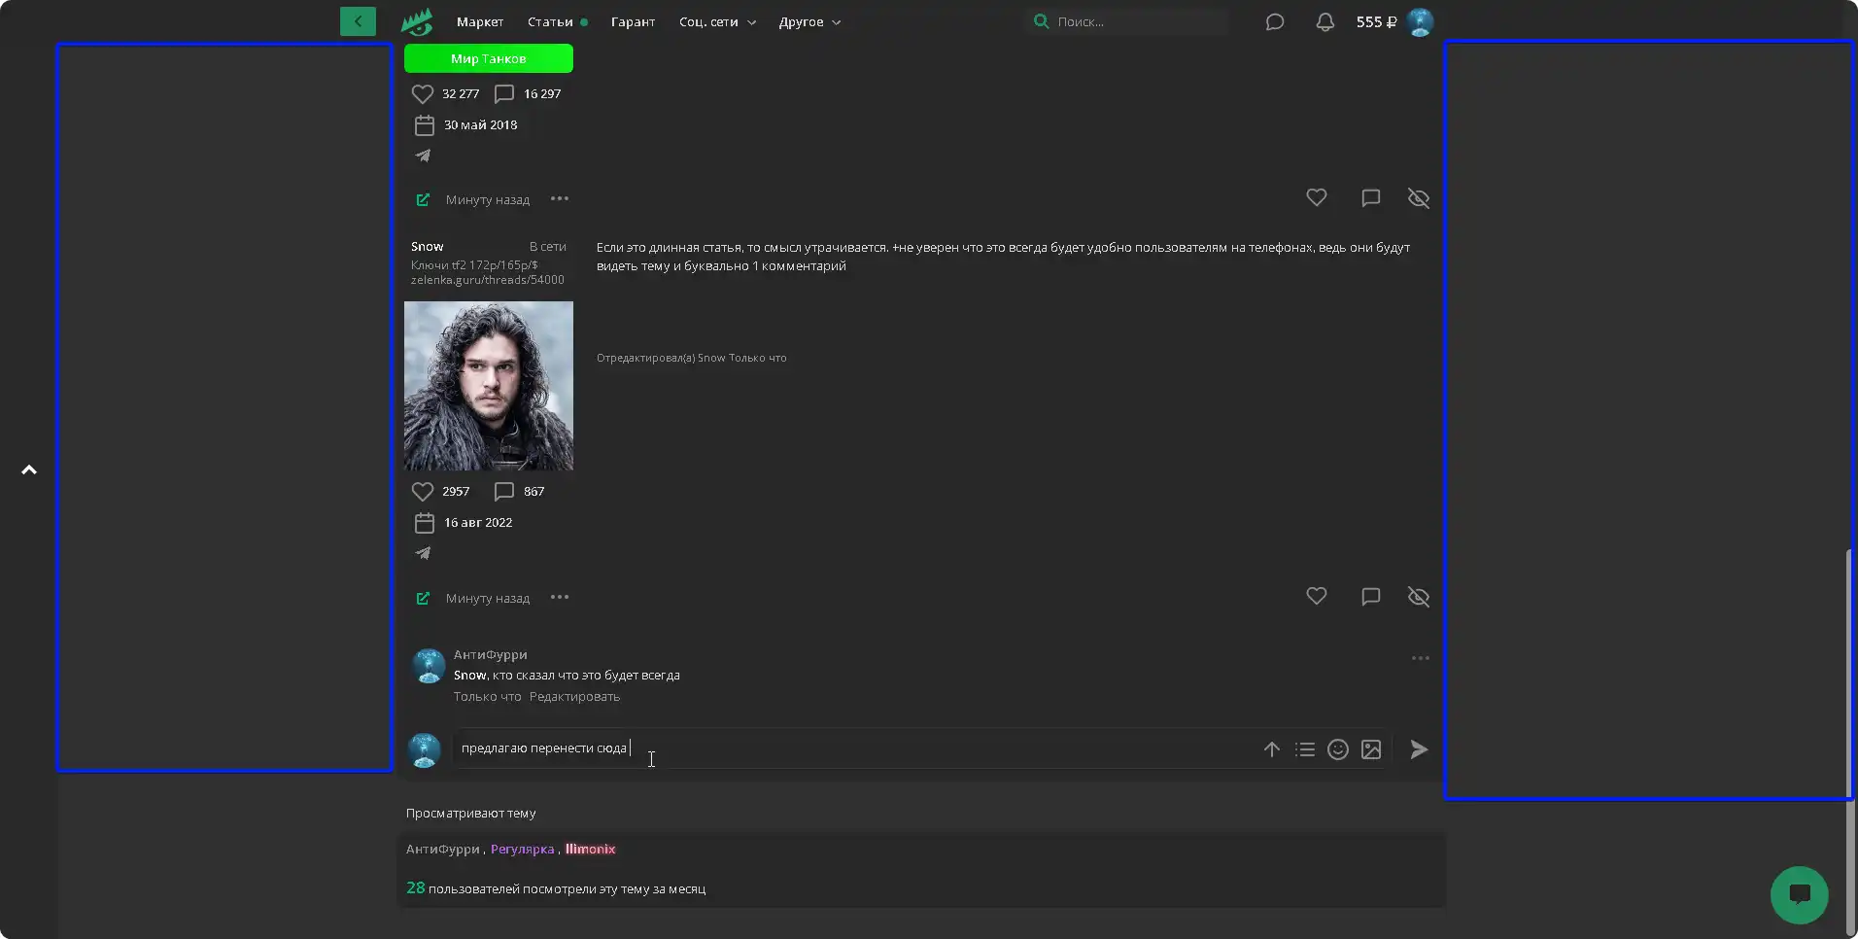Viewport: 1858px width, 939px height.
Task: Click the edit icon in Snow's post footer
Action: click(423, 598)
